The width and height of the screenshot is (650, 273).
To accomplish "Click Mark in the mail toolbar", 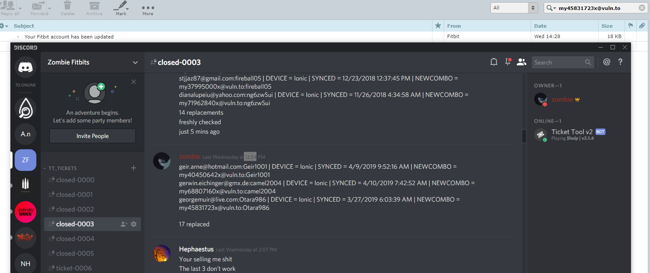I will [121, 8].
